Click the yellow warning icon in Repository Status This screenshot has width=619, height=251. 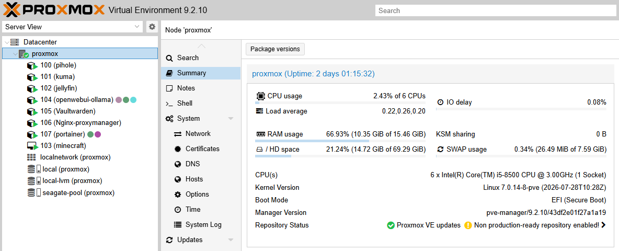[468, 225]
